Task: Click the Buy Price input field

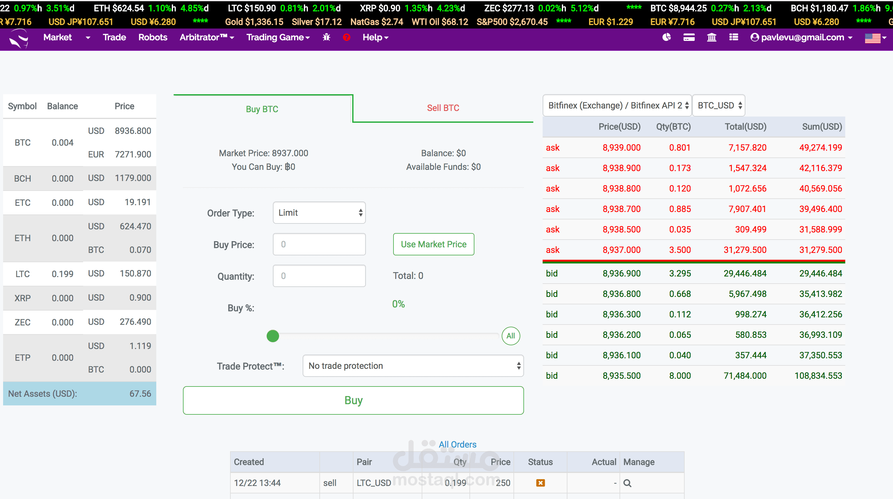Action: (319, 244)
